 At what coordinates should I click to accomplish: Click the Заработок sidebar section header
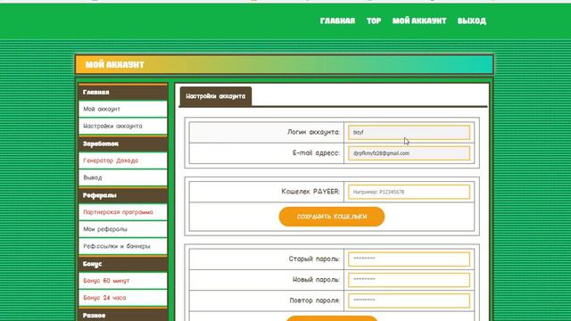[x=123, y=144]
